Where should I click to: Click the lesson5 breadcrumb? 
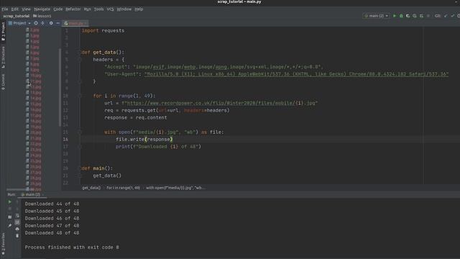coord(42,16)
